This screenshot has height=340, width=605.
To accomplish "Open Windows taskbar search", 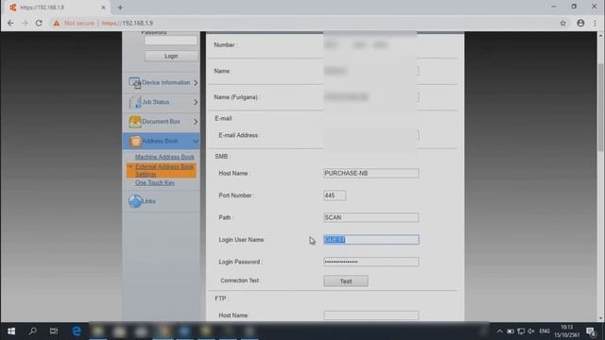I will click(33, 331).
